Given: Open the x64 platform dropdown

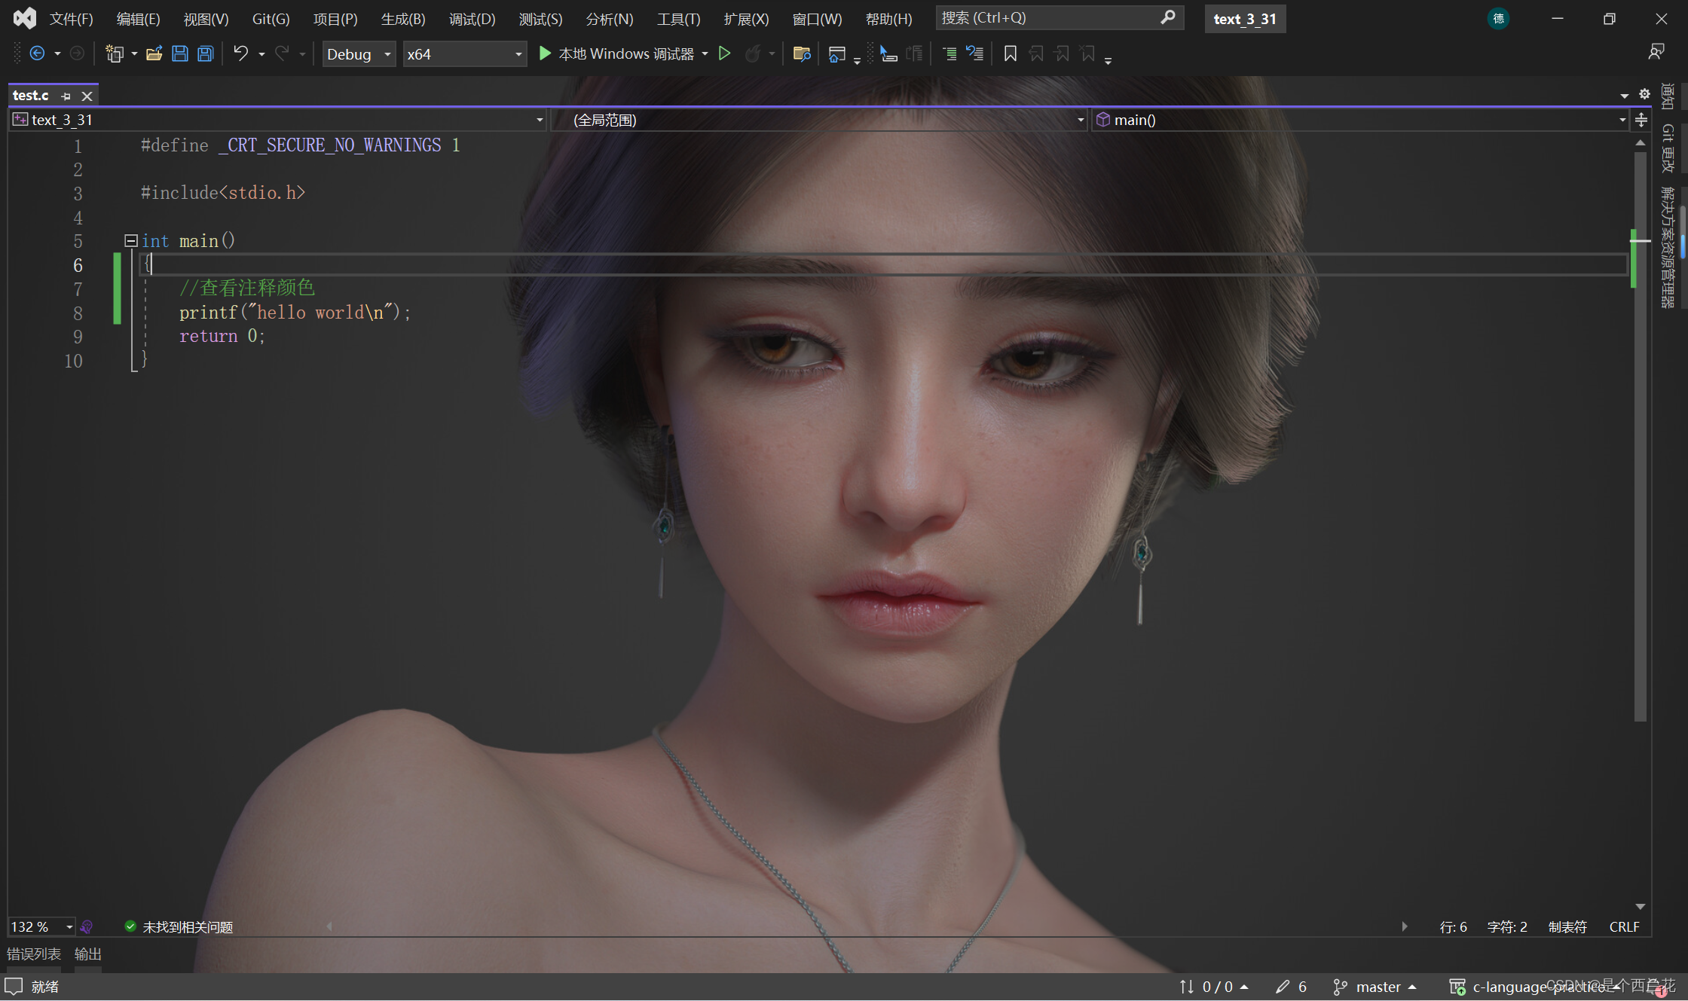Looking at the screenshot, I should point(517,53).
